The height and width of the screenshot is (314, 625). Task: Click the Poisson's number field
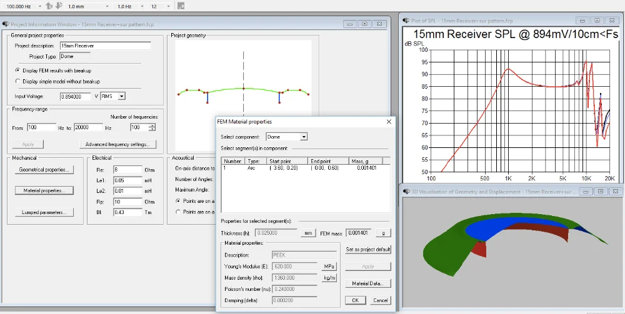[294, 289]
